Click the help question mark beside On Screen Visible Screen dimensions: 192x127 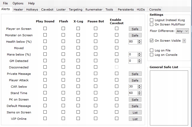(x=184, y=41)
